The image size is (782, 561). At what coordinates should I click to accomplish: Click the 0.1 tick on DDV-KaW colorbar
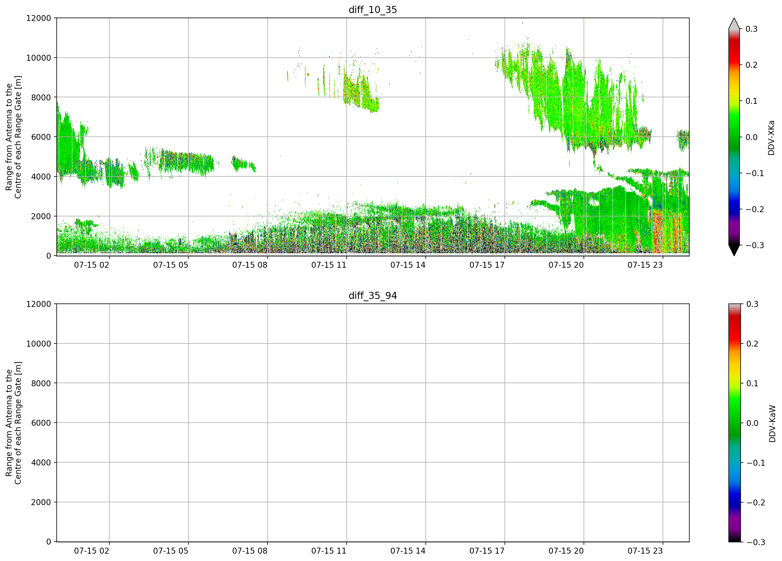pos(753,383)
